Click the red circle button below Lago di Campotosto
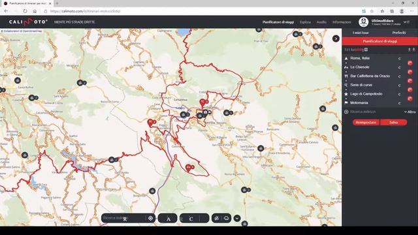 click(x=410, y=99)
